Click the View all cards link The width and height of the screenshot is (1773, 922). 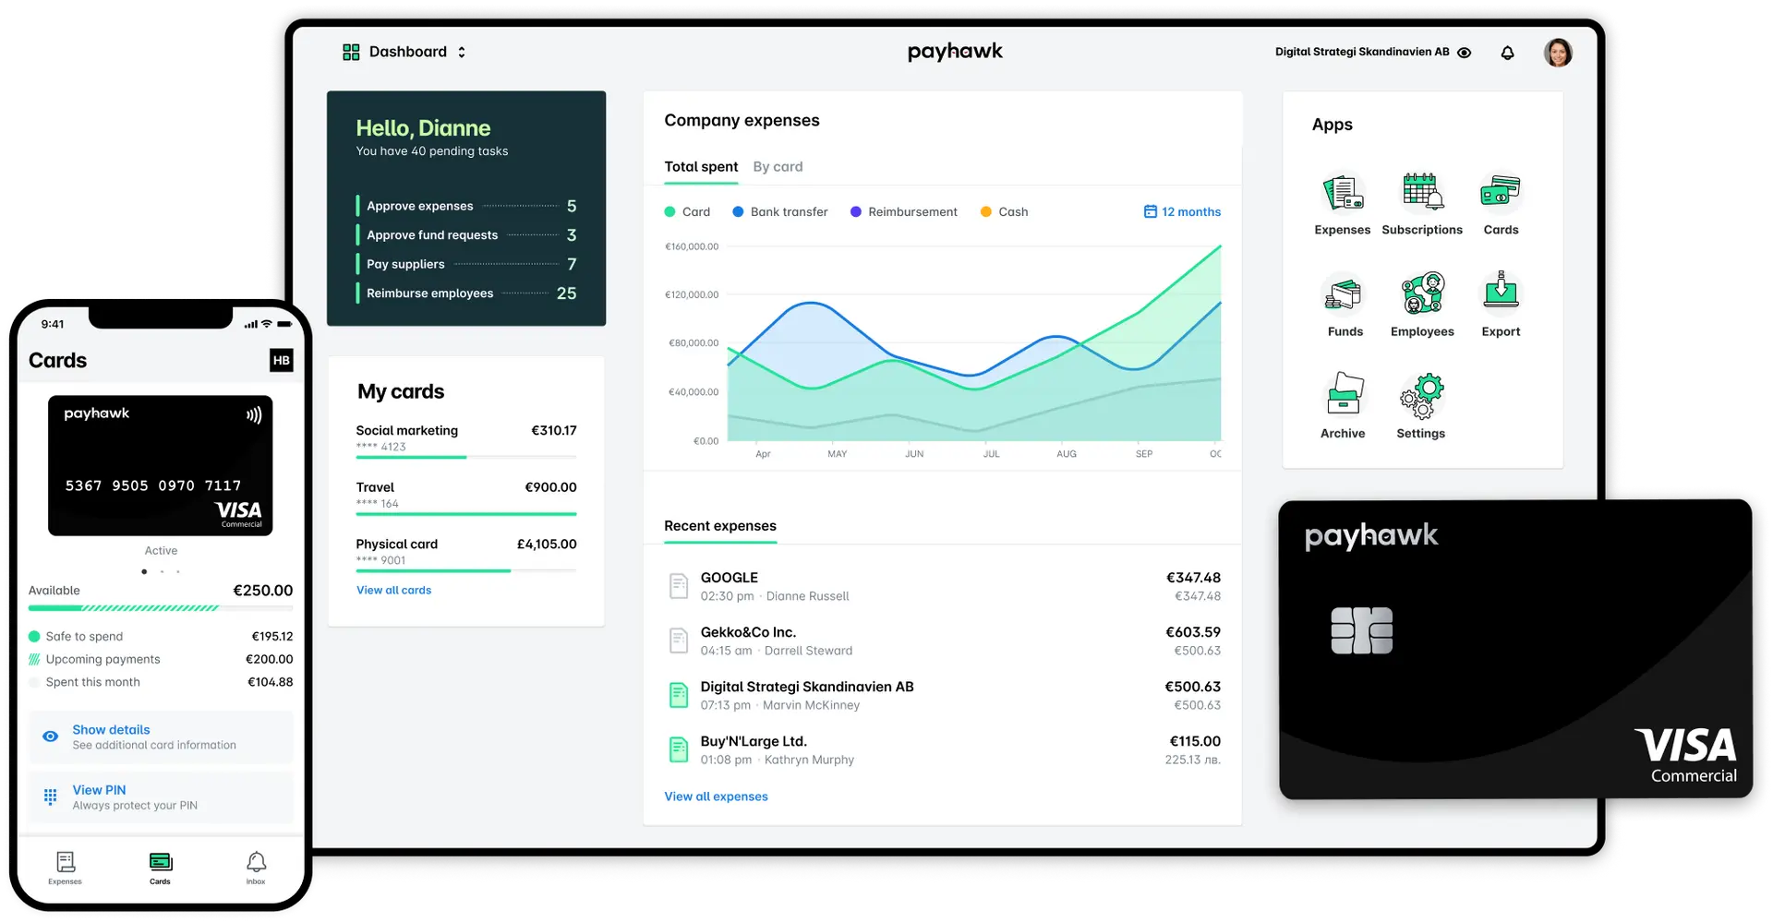[x=393, y=591]
